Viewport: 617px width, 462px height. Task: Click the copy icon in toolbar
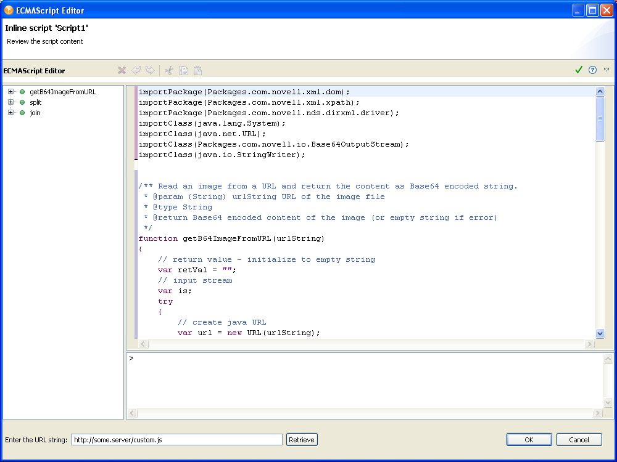click(183, 70)
